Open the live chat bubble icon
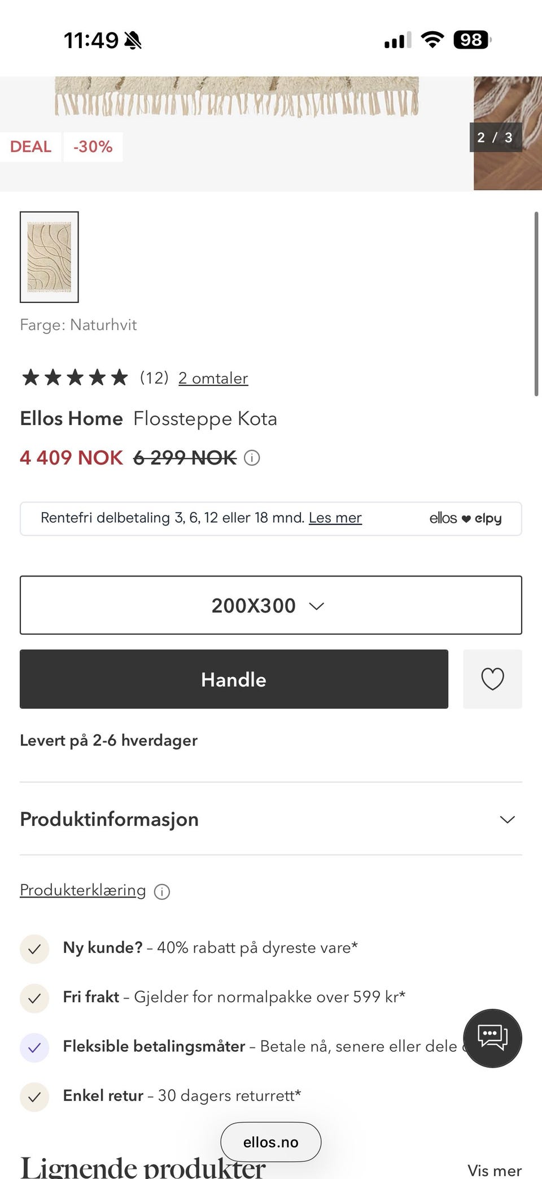The width and height of the screenshot is (542, 1179). (492, 1038)
